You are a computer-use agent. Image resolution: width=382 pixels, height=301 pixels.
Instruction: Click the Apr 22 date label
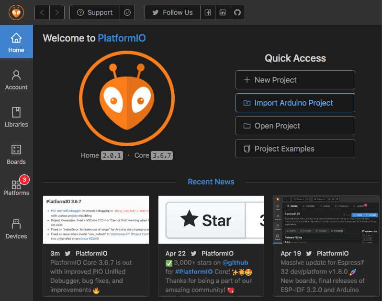click(175, 254)
